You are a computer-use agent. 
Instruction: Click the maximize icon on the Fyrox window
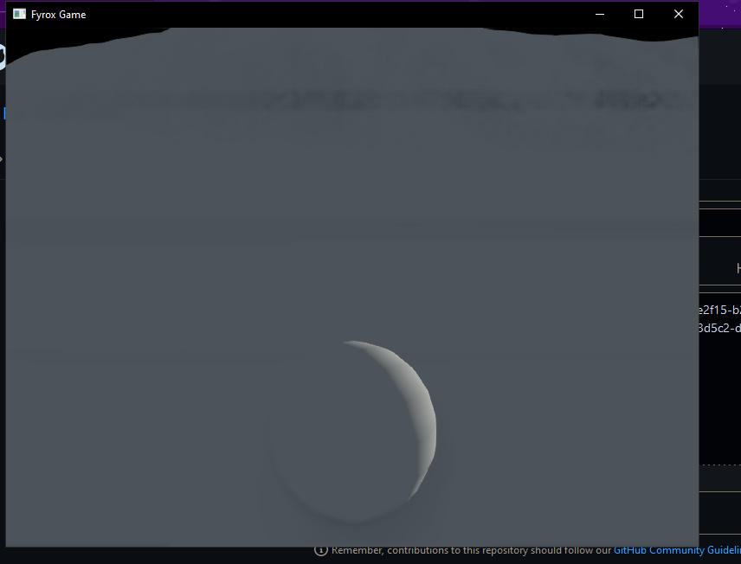tap(639, 14)
